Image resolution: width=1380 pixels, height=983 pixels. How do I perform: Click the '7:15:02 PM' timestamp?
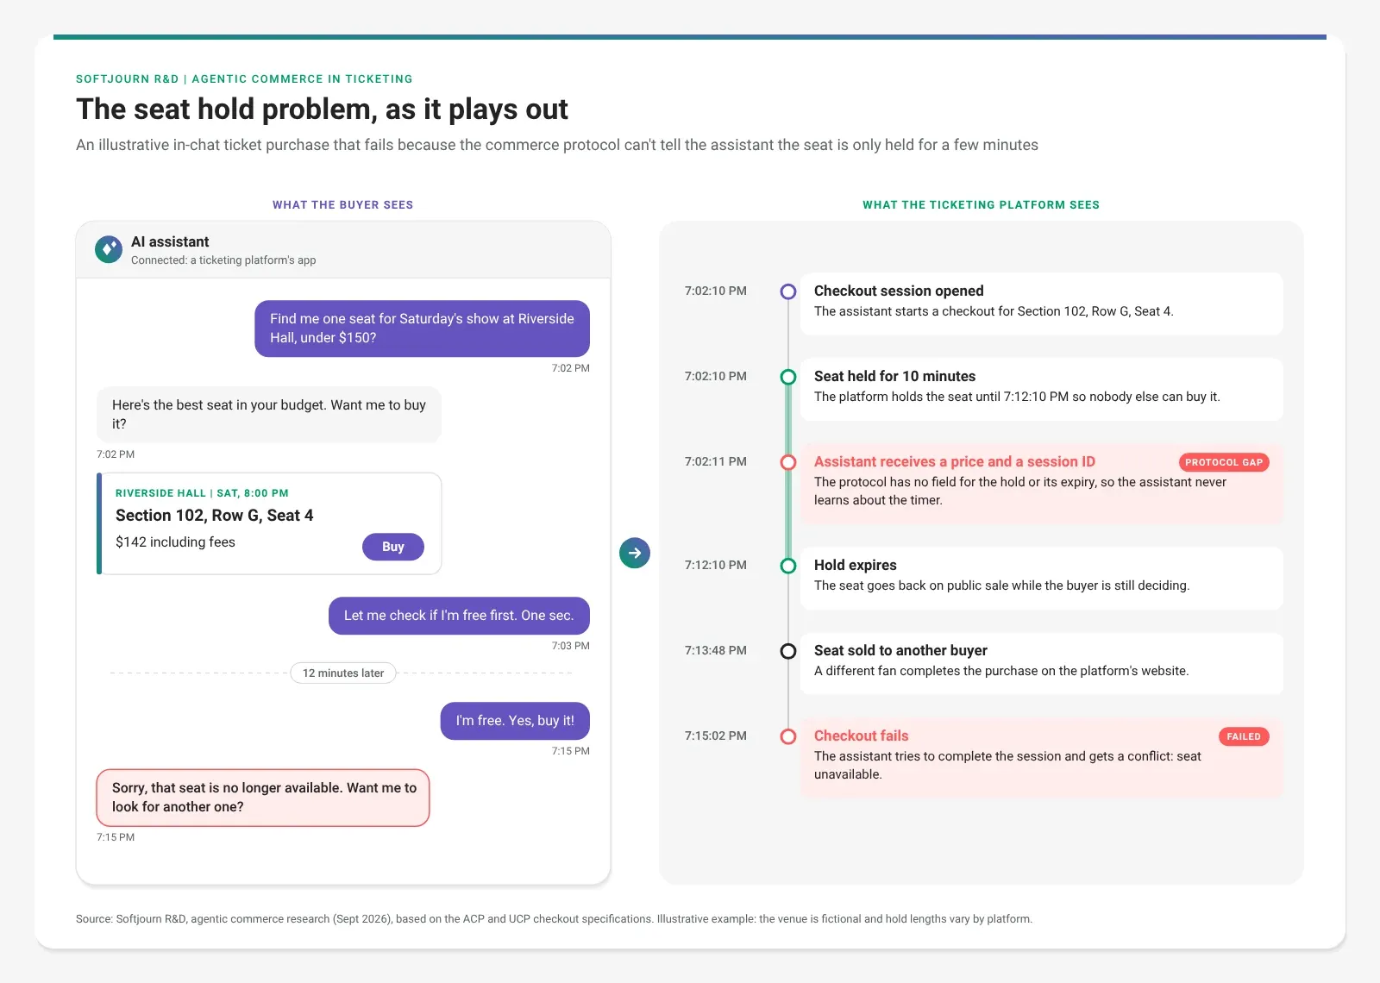point(716,736)
